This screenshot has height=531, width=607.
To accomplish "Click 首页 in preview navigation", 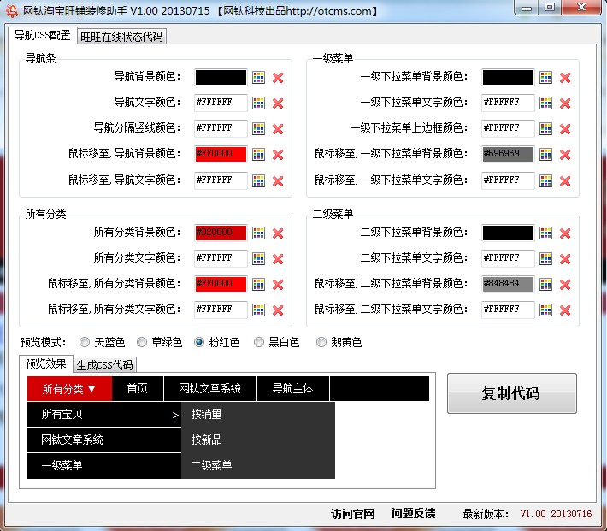I will [x=138, y=388].
